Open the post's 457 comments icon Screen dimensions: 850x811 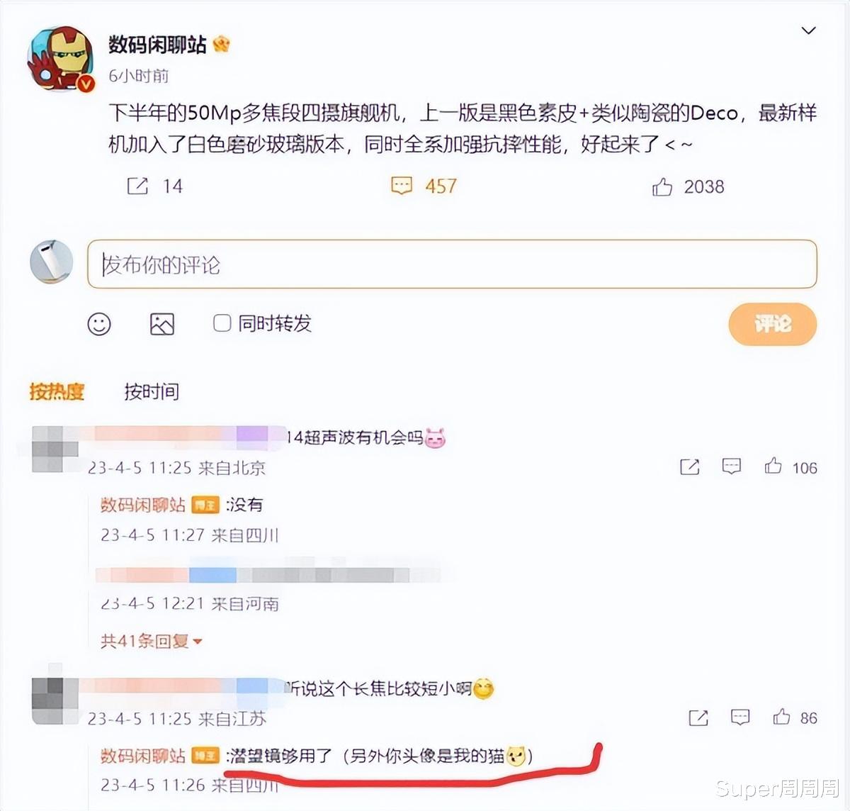[x=402, y=186]
